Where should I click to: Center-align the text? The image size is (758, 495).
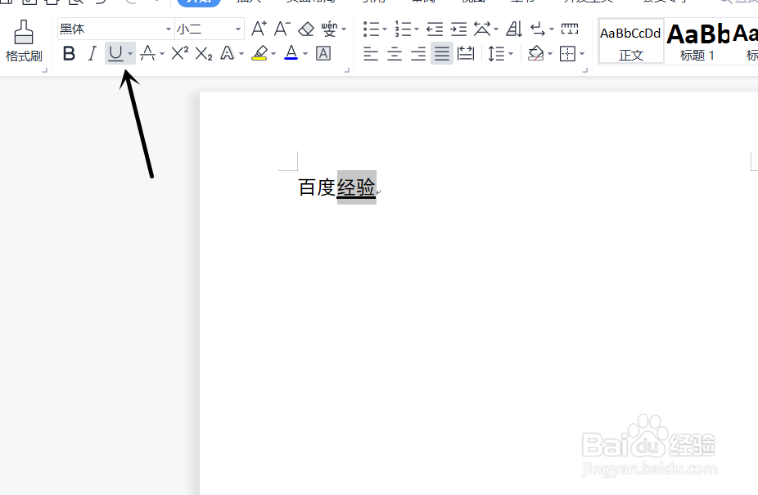point(395,53)
